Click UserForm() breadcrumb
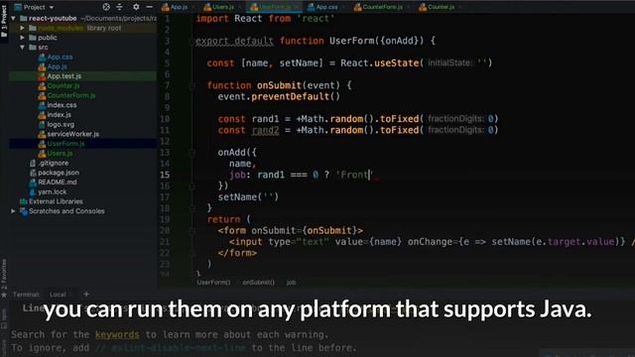The width and height of the screenshot is (635, 357). coord(213,283)
